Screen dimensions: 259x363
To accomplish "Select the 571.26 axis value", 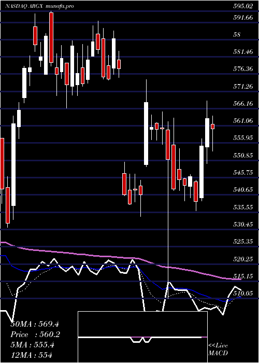I will click(242, 87).
